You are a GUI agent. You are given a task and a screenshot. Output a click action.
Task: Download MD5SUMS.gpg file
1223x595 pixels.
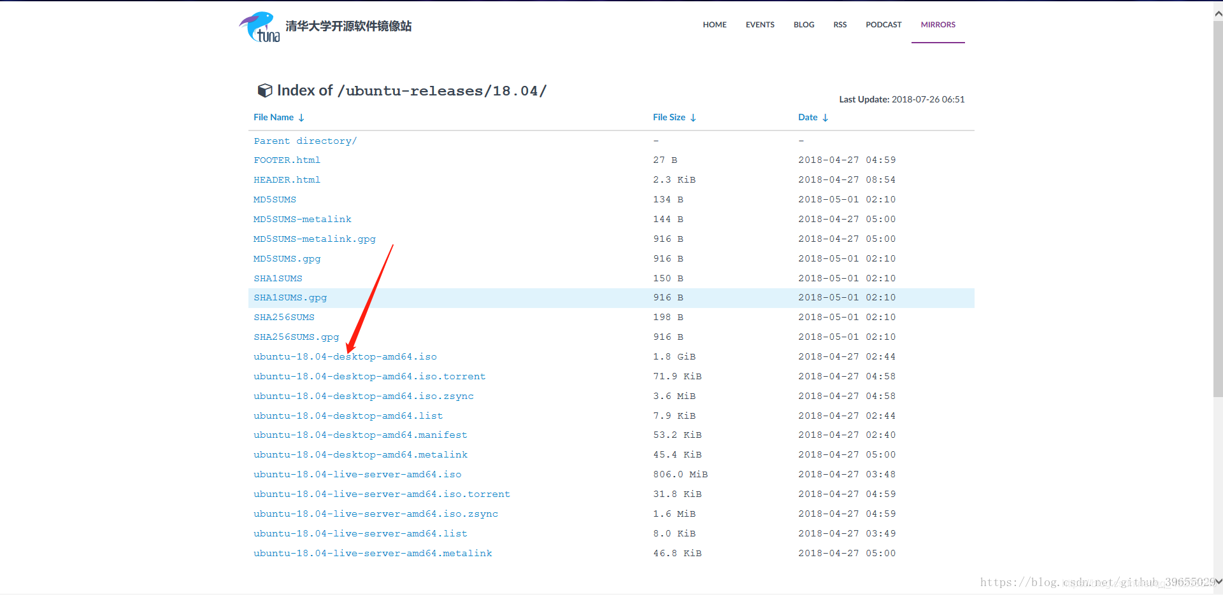287,259
